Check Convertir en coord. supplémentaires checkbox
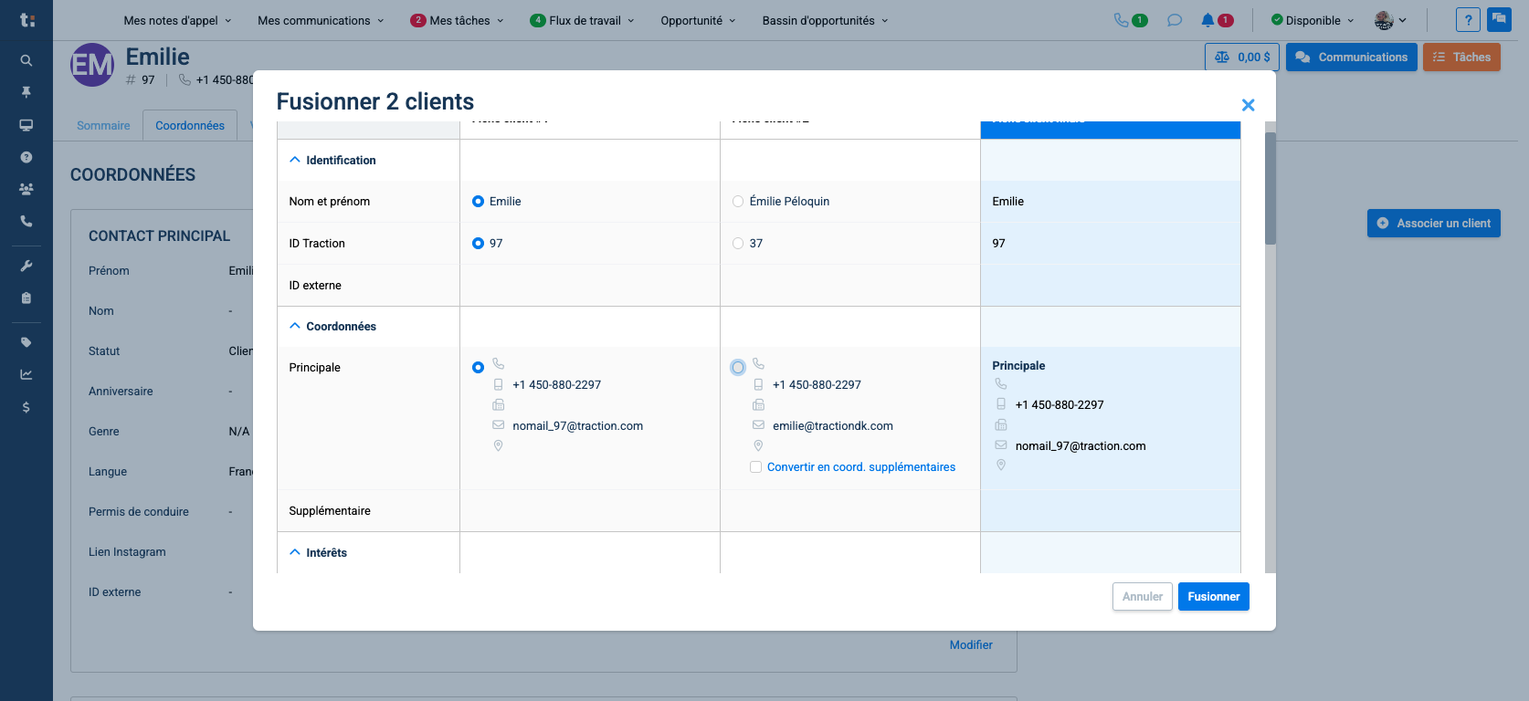The image size is (1529, 701). tap(756, 467)
